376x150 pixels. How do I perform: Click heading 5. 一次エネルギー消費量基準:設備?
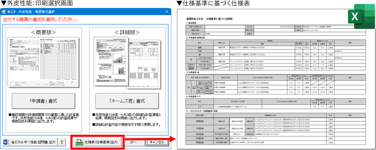(202, 111)
